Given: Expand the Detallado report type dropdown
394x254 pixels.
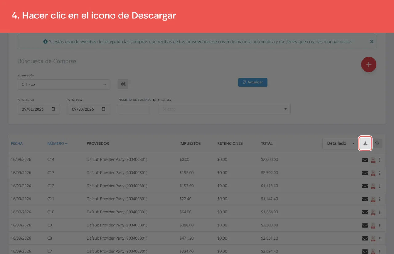Looking at the screenshot, I should [x=340, y=143].
